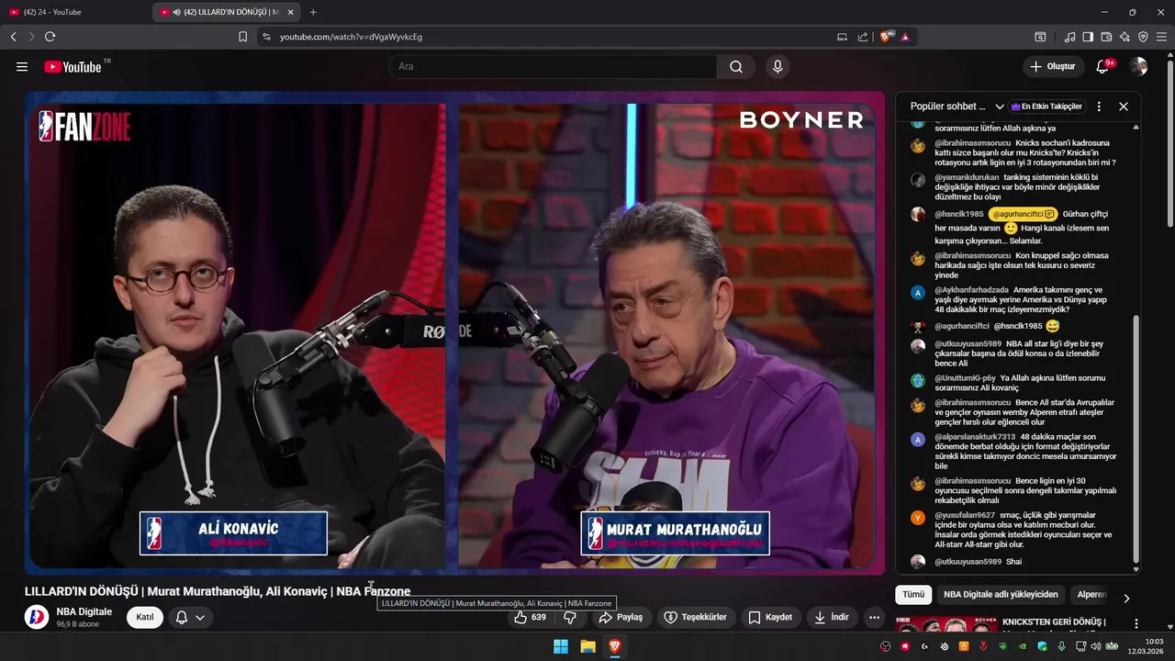
Task: Open Brave playlist music note icon
Action: pyautogui.click(x=1069, y=37)
